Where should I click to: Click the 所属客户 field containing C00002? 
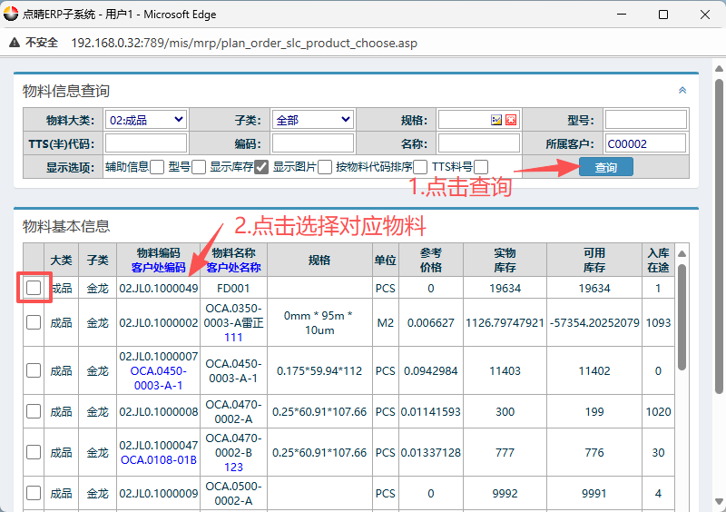645,143
